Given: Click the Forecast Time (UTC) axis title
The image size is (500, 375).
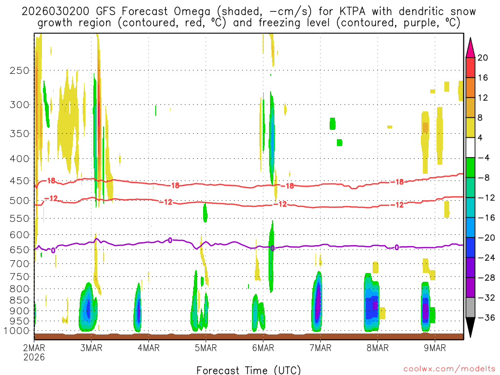Looking at the screenshot, I should (x=249, y=370).
